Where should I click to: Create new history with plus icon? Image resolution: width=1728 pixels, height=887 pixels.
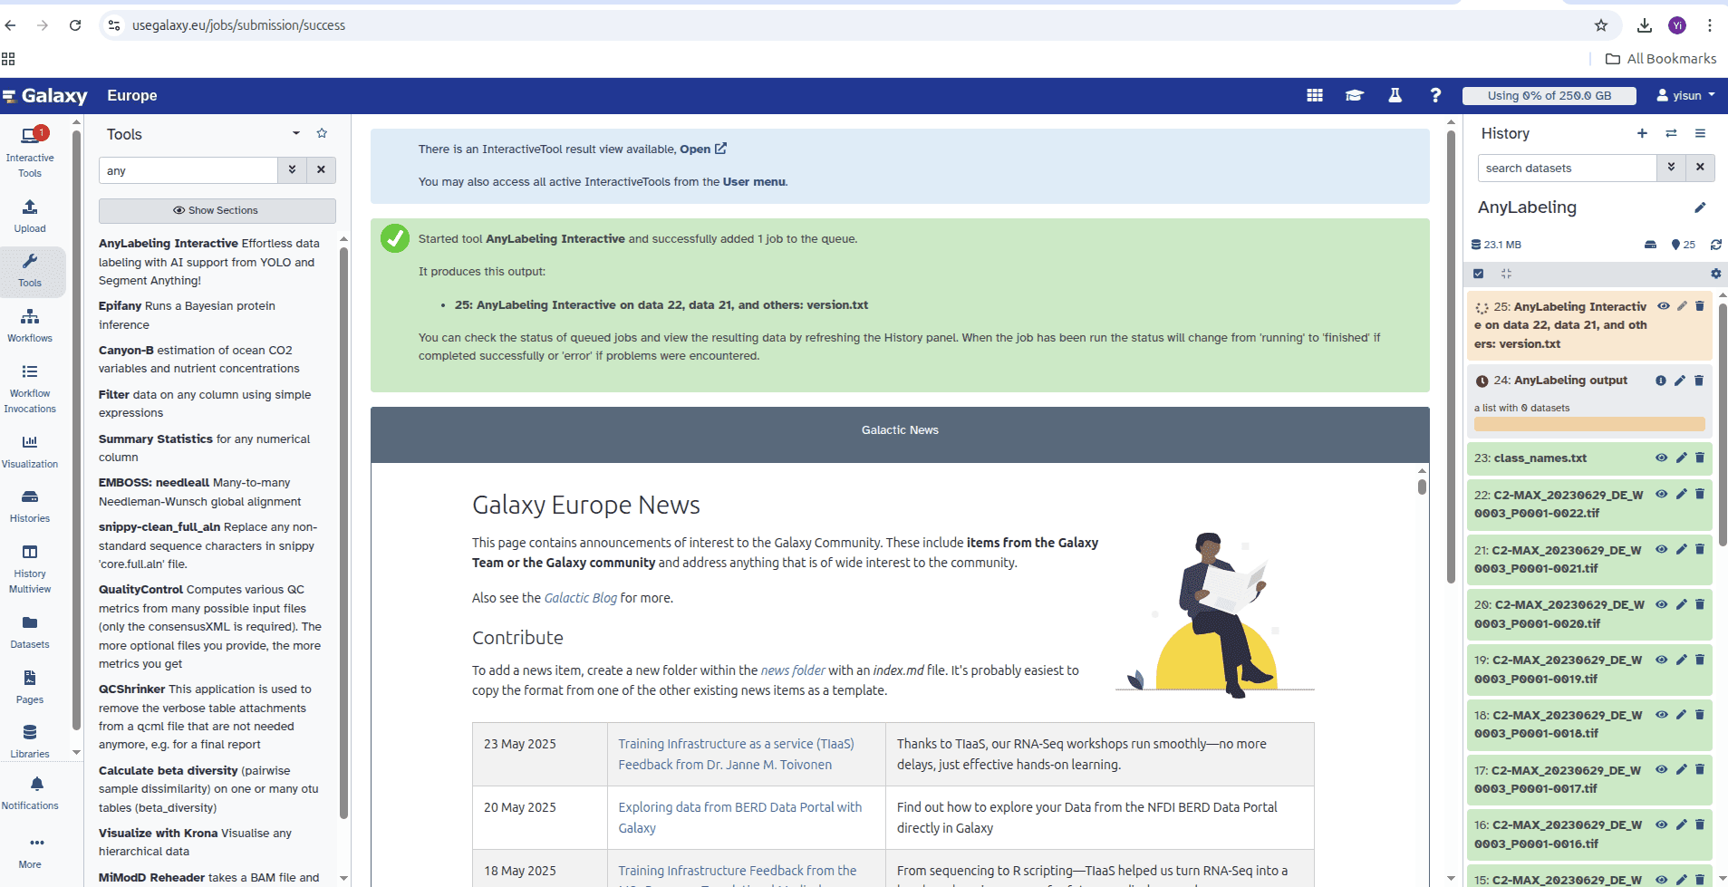(1642, 134)
